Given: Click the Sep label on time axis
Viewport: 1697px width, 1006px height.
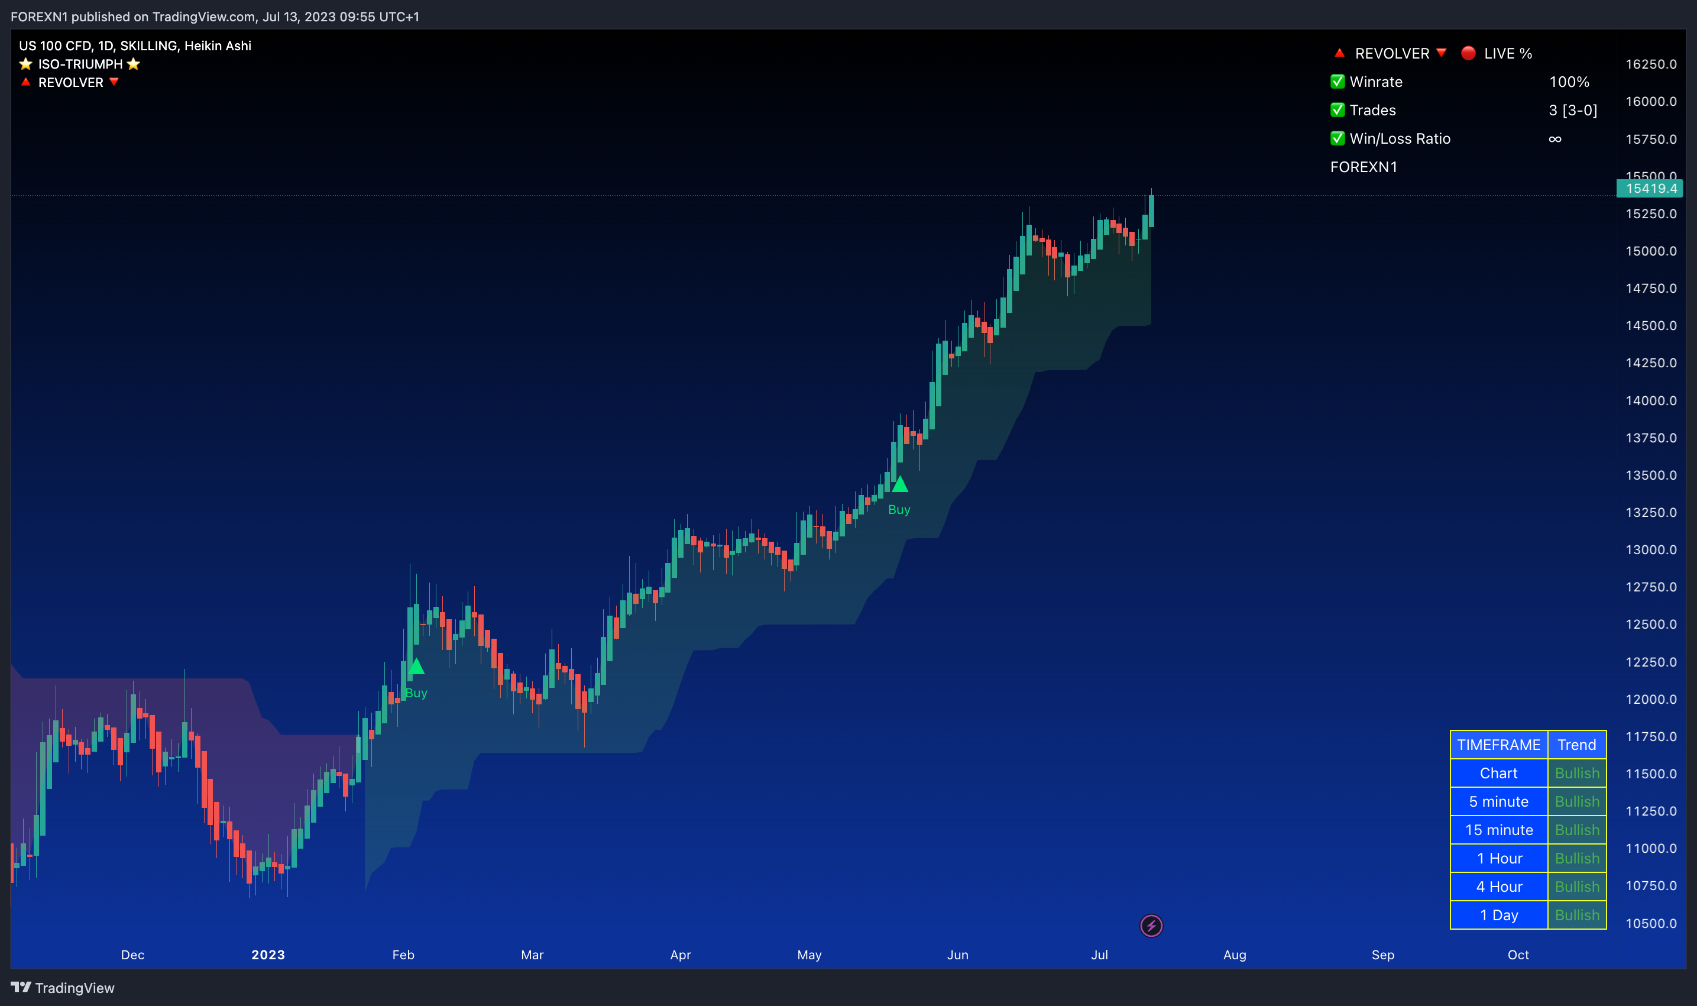Looking at the screenshot, I should point(1383,955).
